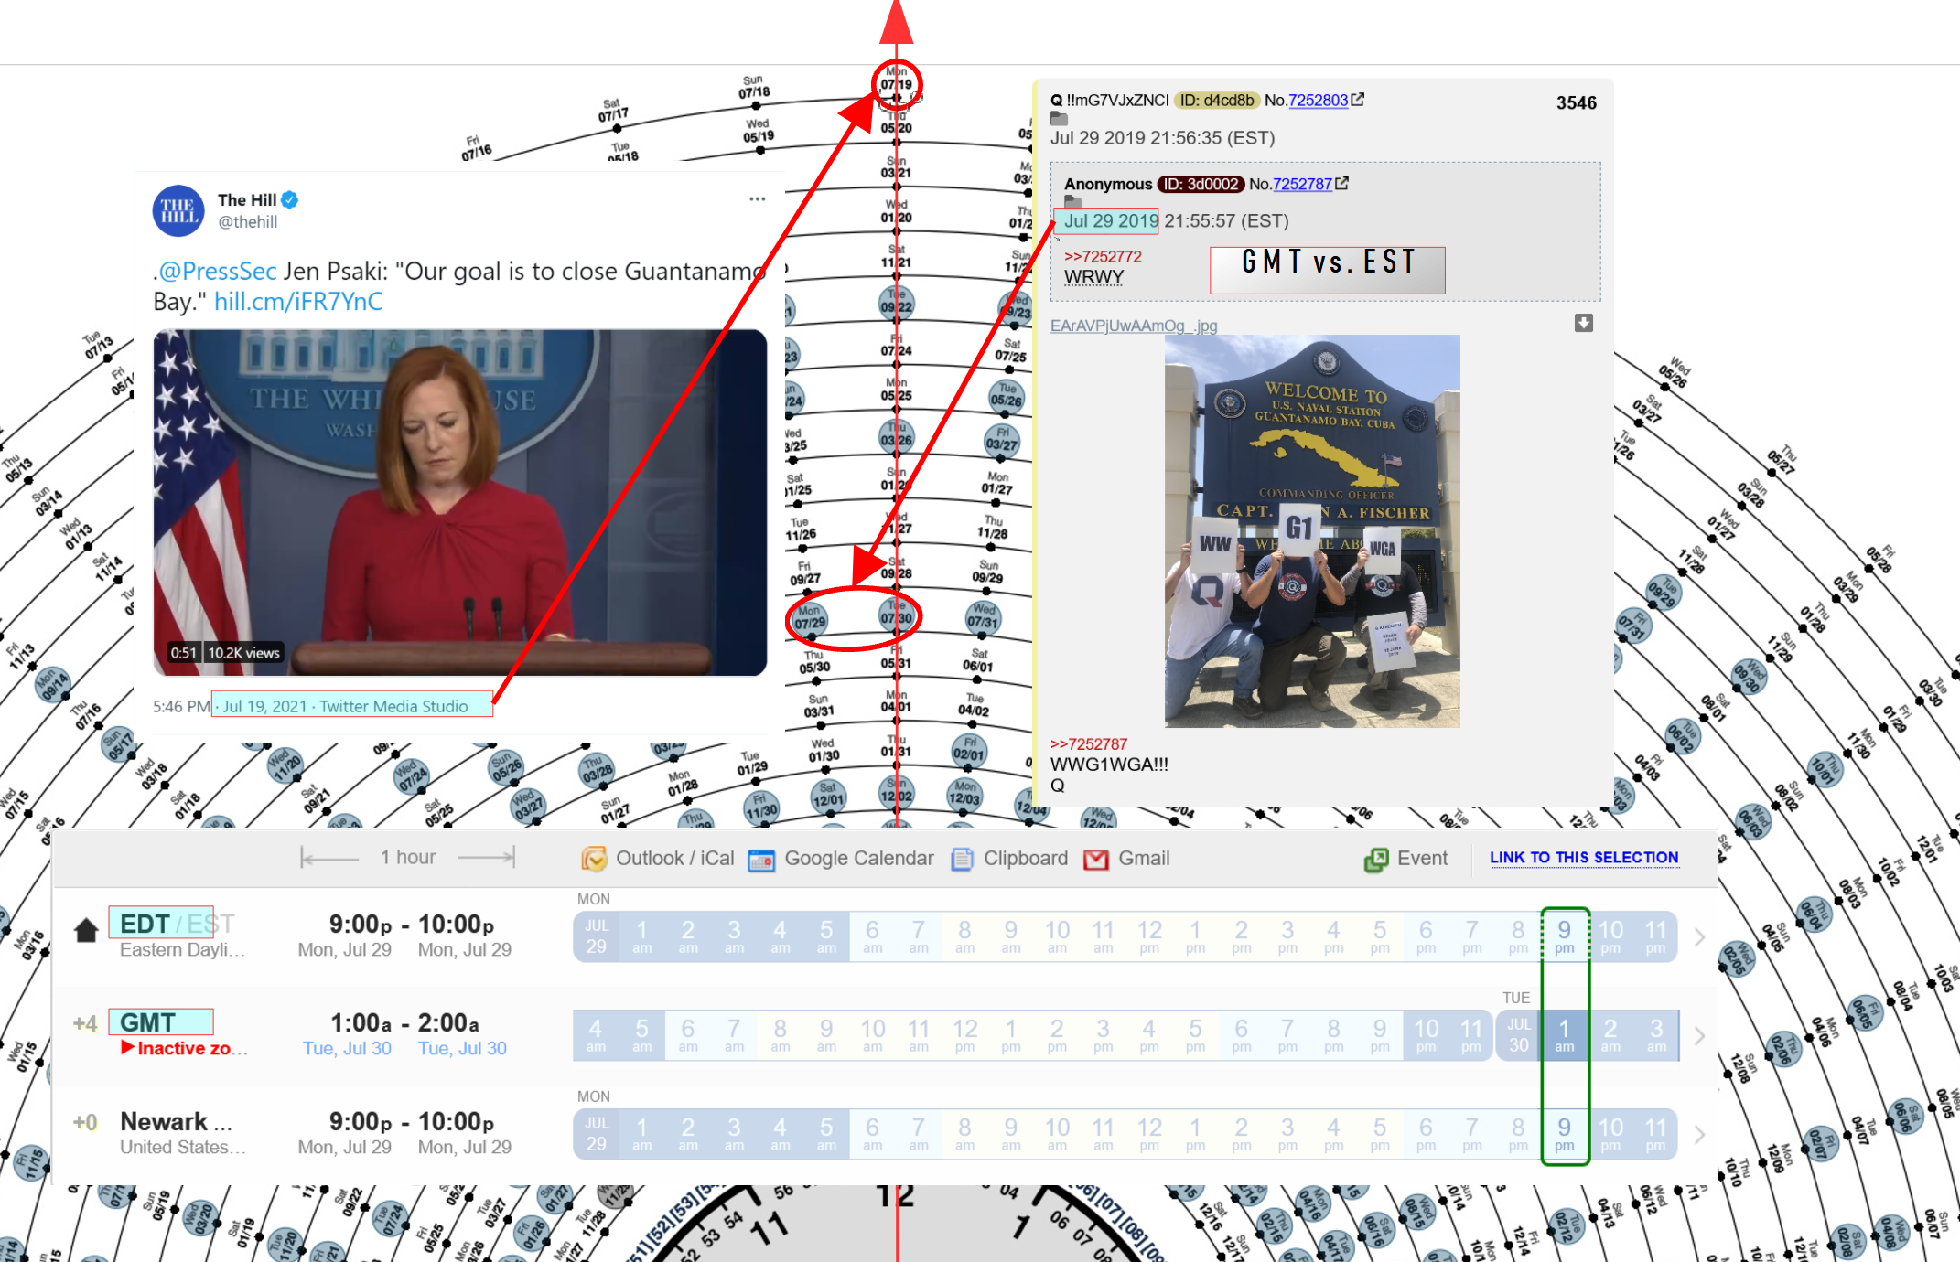Click the 1:00a GMT start time
Viewport: 1960px width, 1262px height.
point(361,1023)
